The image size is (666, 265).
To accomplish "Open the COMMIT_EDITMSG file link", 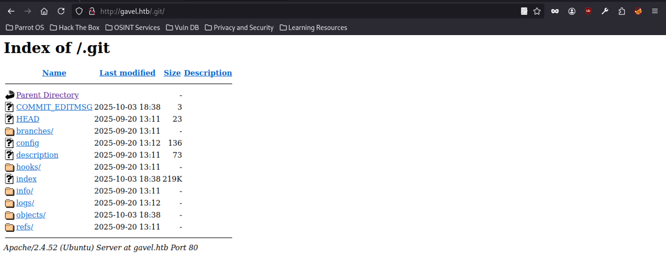I will tap(54, 107).
